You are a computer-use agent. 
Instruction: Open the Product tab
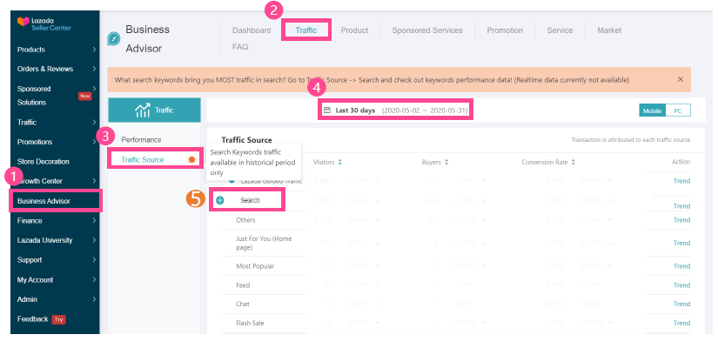[354, 30]
